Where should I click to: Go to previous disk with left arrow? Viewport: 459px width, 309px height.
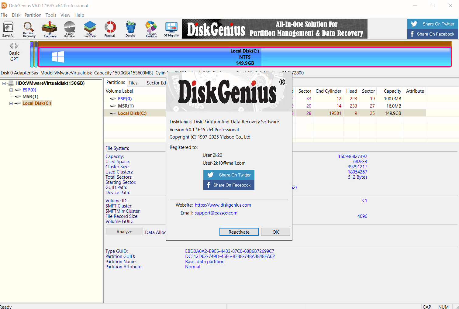[x=11, y=46]
